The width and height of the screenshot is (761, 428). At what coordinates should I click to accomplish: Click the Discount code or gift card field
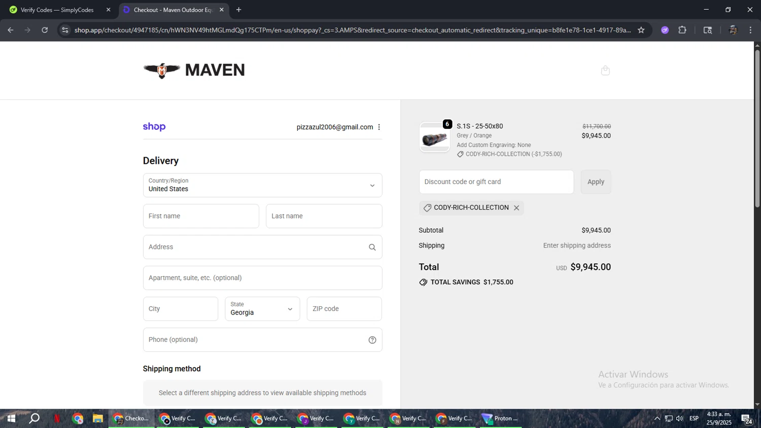click(496, 182)
